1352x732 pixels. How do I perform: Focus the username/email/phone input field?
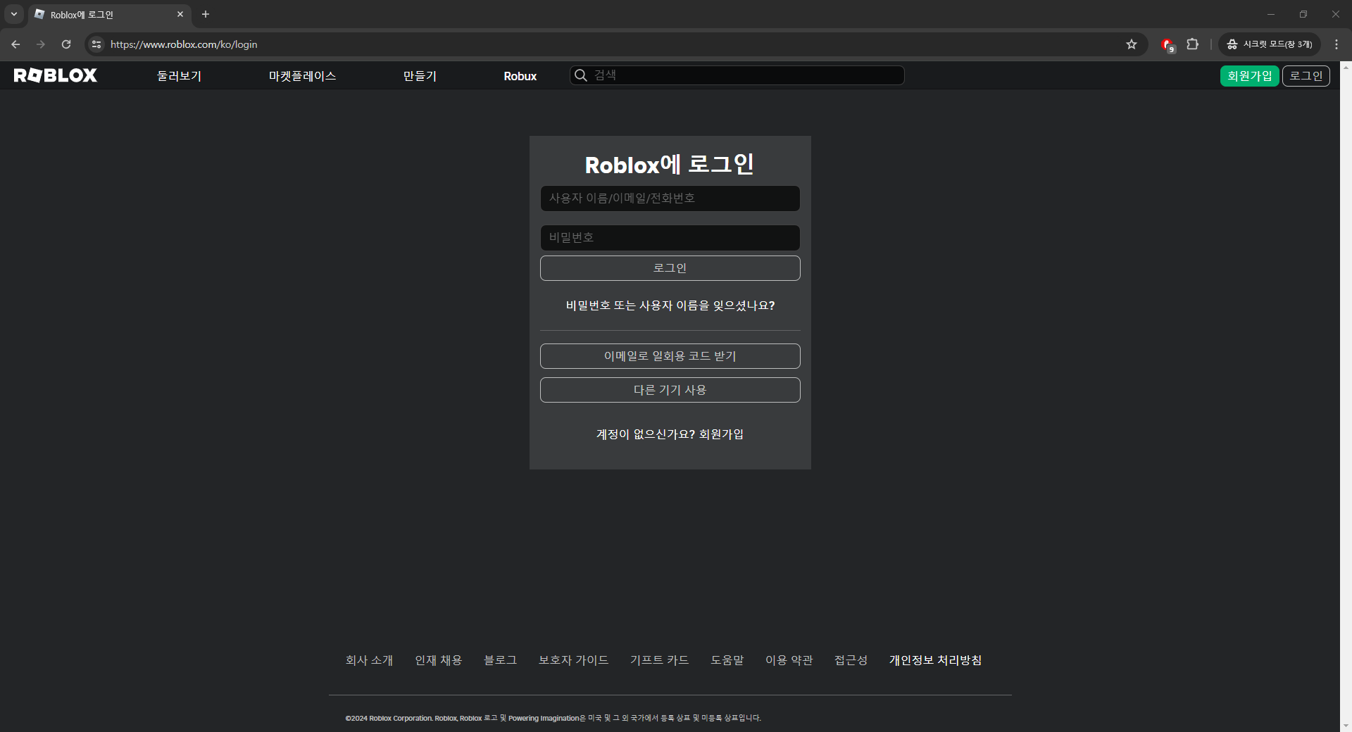(670, 198)
